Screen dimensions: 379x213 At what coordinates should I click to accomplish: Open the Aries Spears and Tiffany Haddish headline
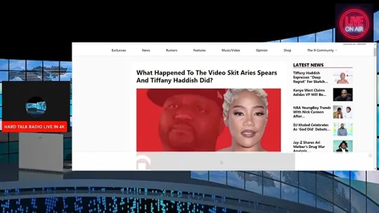tap(207, 76)
